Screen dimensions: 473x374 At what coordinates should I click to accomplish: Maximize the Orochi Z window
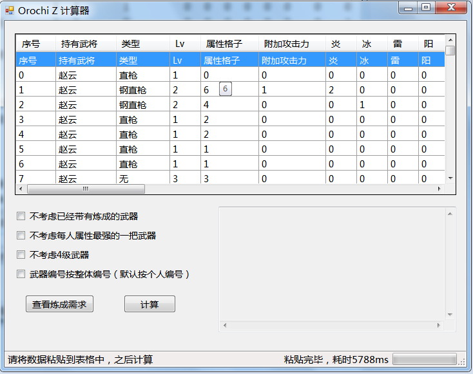point(426,8)
